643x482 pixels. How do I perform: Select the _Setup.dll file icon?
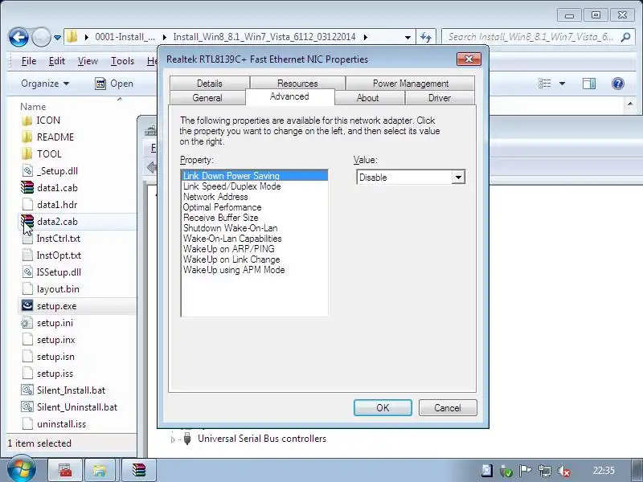(27, 171)
